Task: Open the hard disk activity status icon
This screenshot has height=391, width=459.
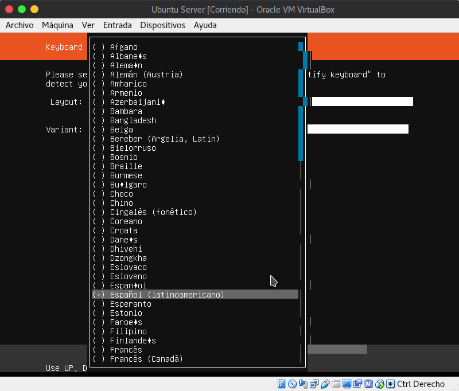Action: coord(281,384)
